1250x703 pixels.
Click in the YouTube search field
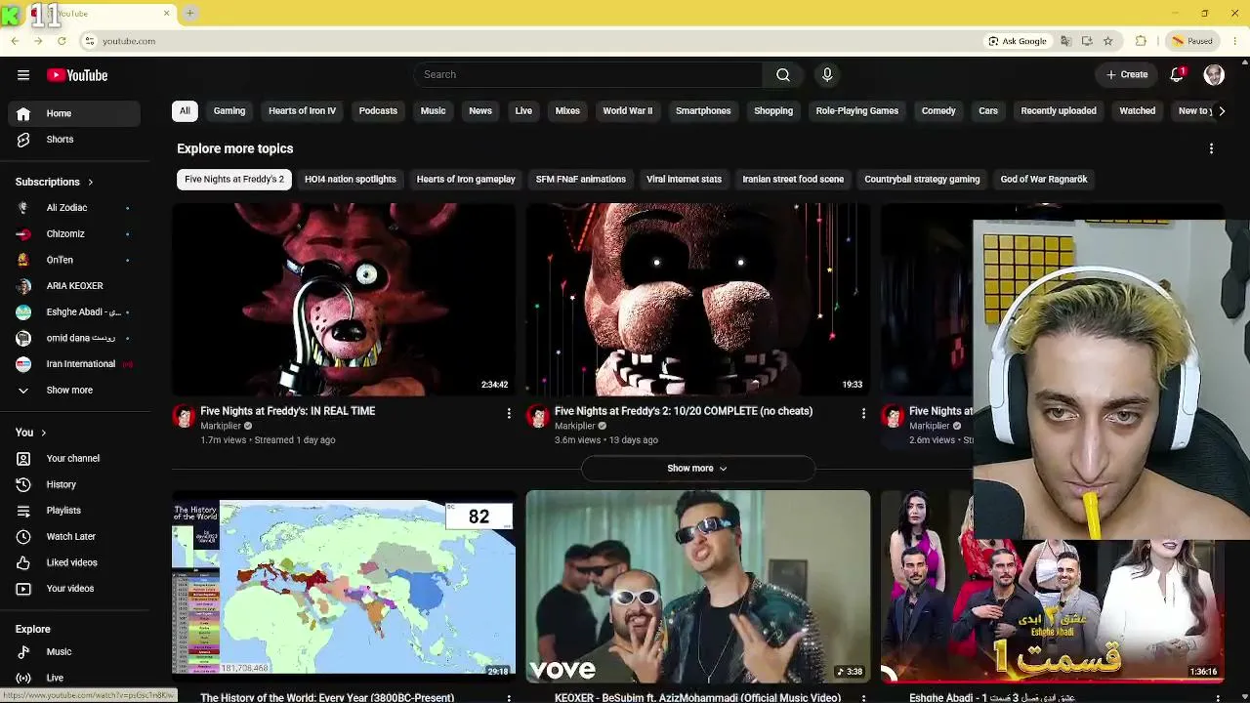point(589,75)
